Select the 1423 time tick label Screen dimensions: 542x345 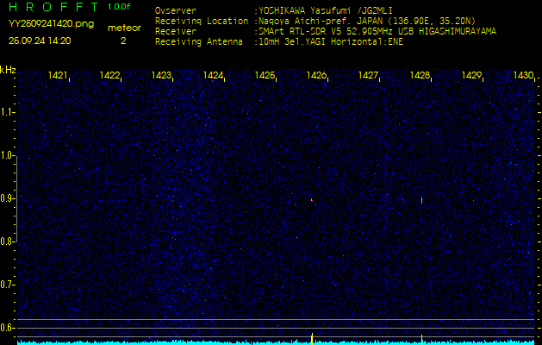coord(162,76)
